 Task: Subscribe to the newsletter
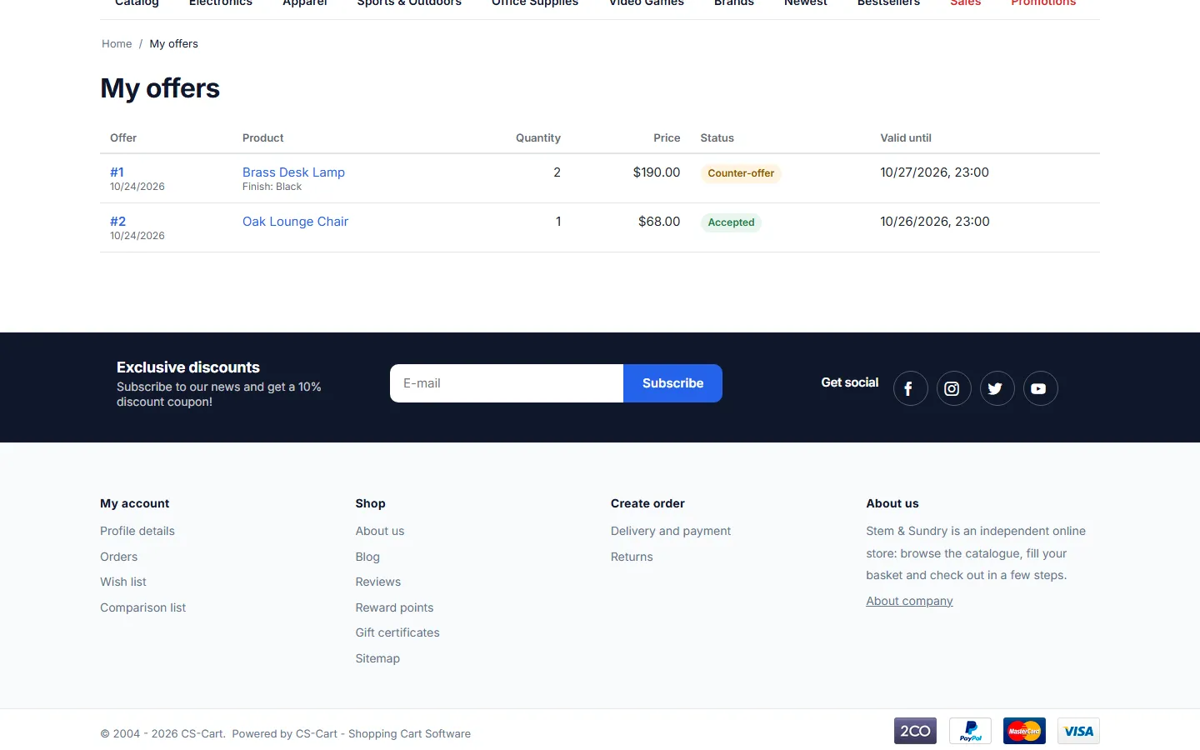coord(672,383)
